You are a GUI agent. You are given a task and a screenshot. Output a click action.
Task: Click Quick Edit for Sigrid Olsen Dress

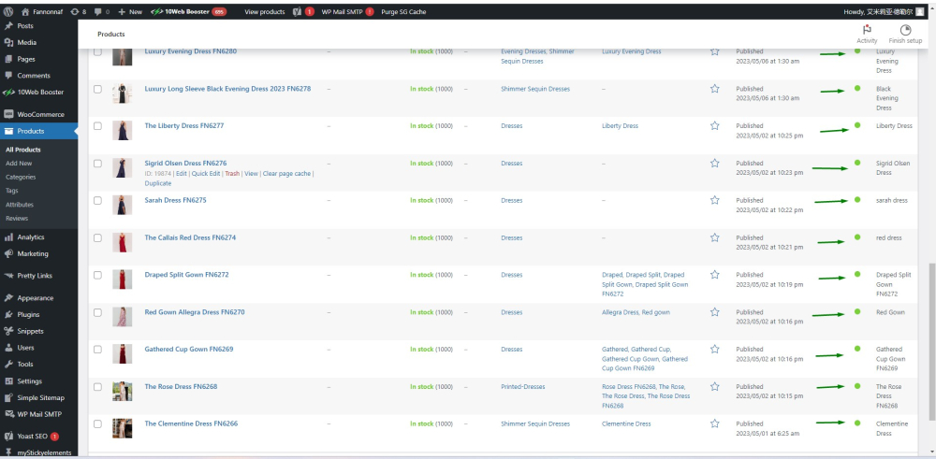207,174
